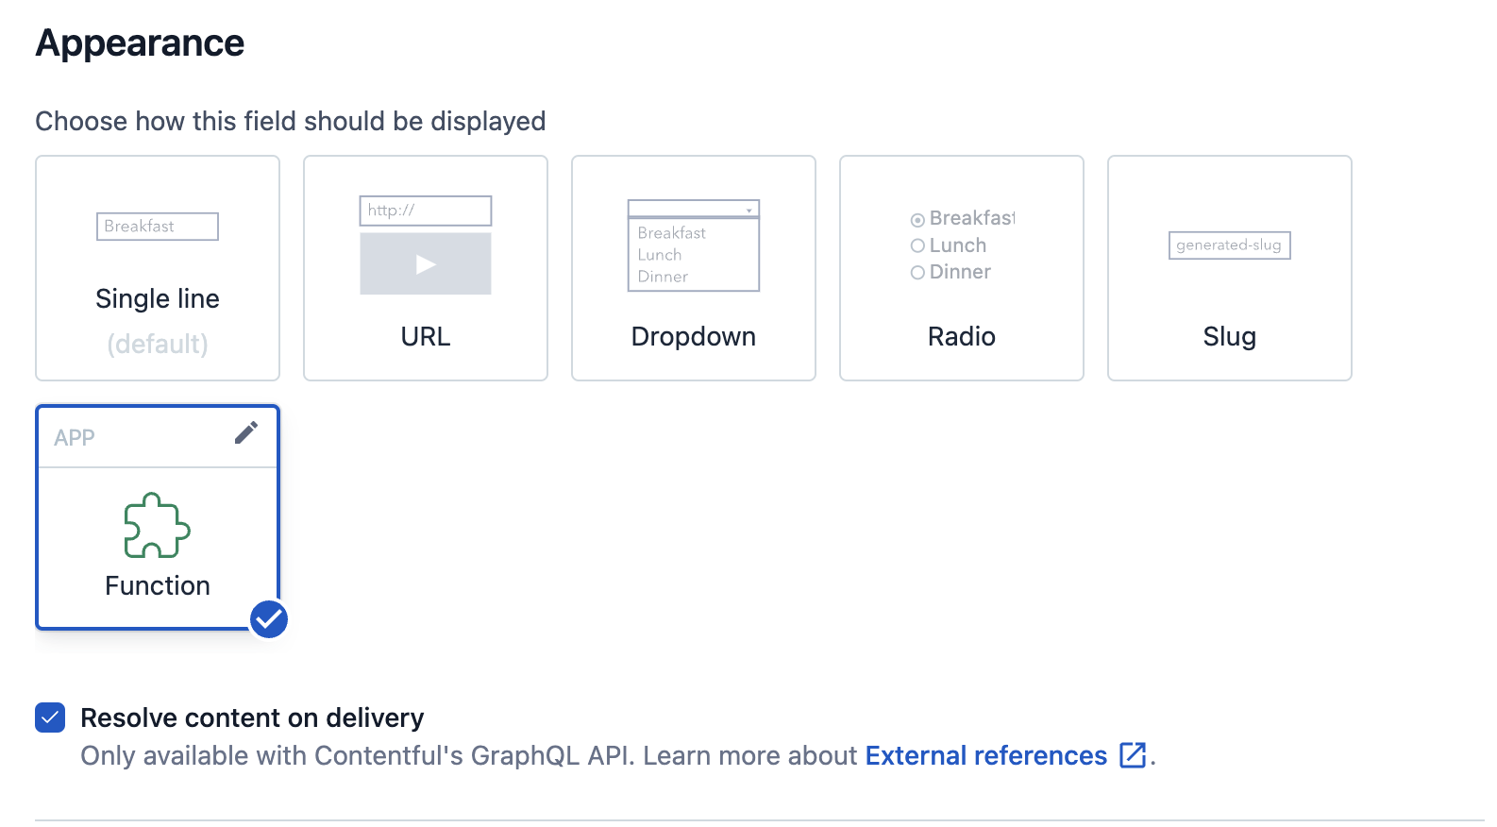Click the external link arrow icon
The height and width of the screenshot is (827, 1497).
click(x=1132, y=755)
